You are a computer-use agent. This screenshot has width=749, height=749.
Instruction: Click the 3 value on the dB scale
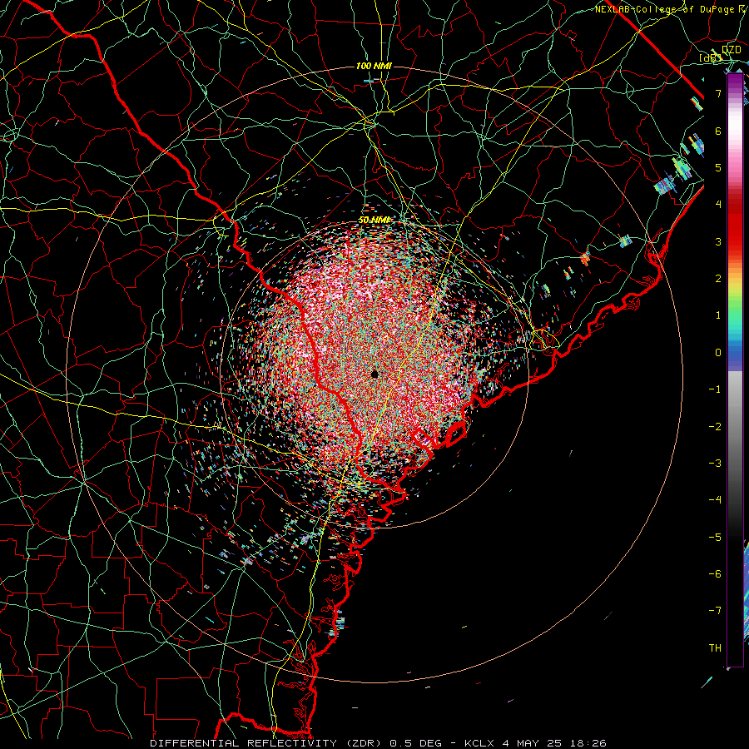(x=718, y=241)
